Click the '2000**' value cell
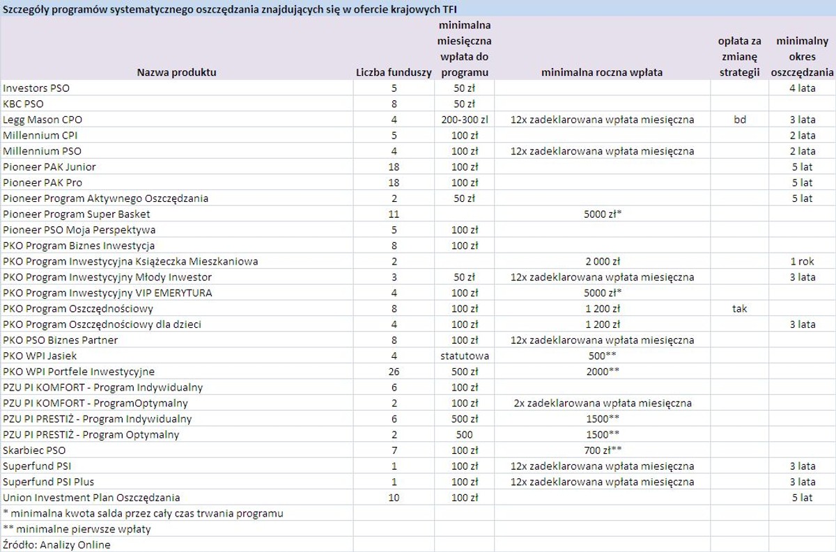The height and width of the screenshot is (552, 836). (602, 372)
